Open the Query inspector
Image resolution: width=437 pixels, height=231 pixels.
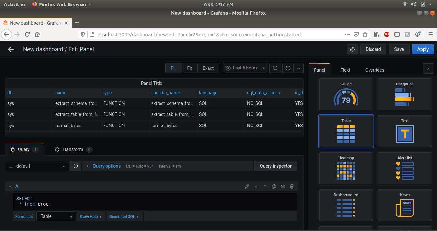pyautogui.click(x=276, y=166)
